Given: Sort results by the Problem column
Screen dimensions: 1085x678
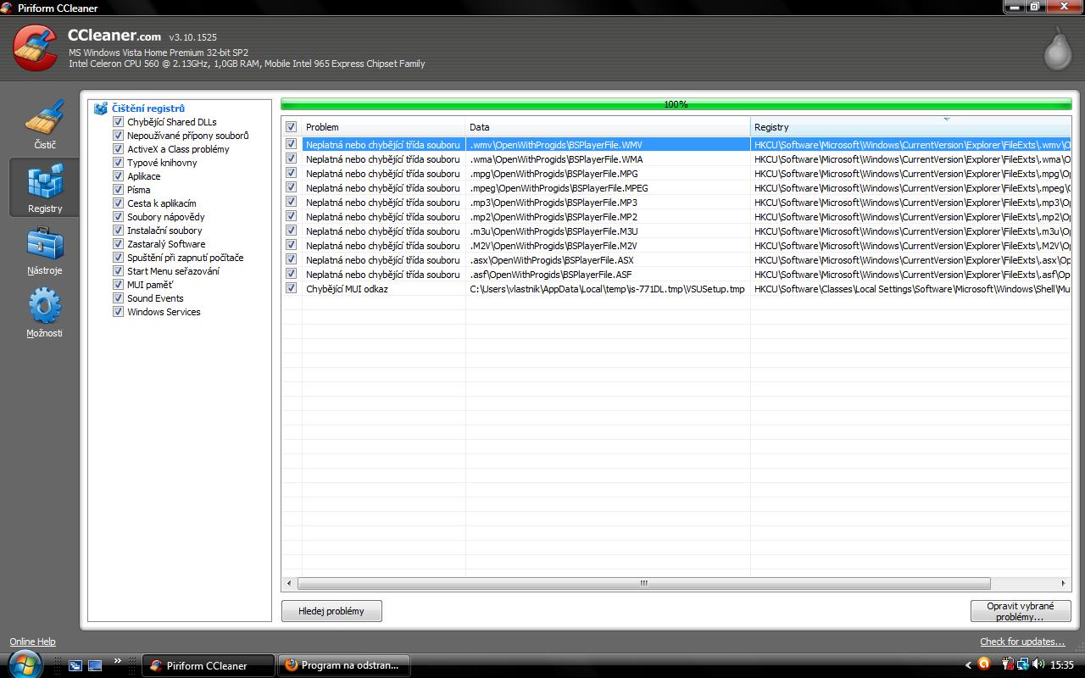Looking at the screenshot, I should [384, 127].
